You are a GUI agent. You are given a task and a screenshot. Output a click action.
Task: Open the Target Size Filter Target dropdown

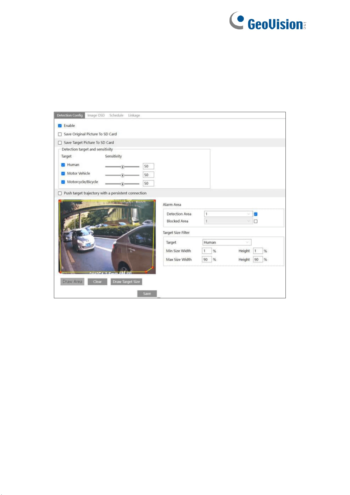[227, 242]
